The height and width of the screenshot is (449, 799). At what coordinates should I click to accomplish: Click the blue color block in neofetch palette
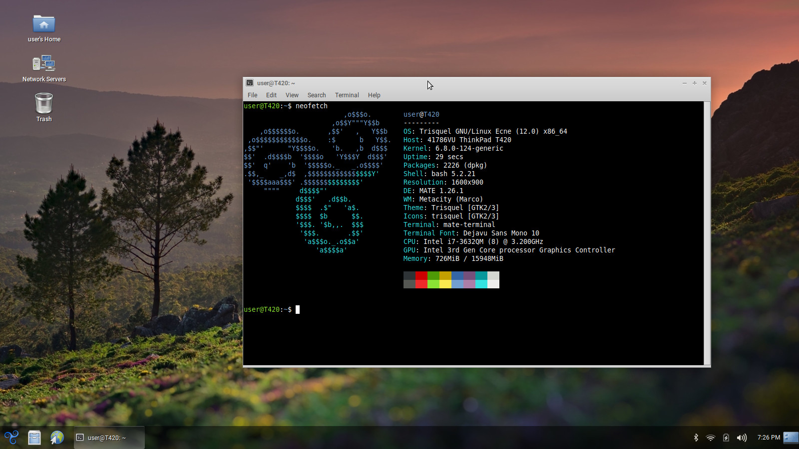[457, 275]
